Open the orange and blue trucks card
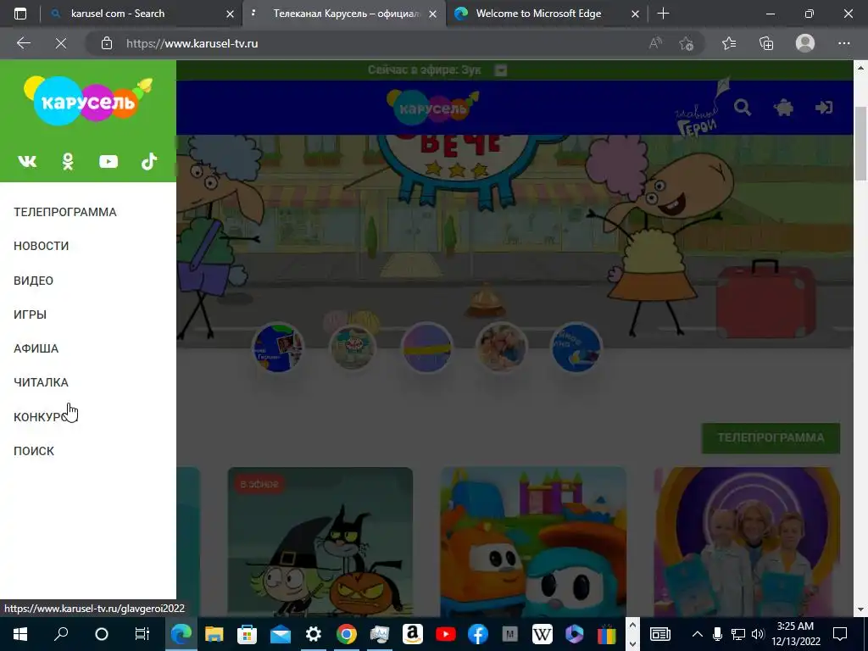The width and height of the screenshot is (868, 651). pos(533,542)
